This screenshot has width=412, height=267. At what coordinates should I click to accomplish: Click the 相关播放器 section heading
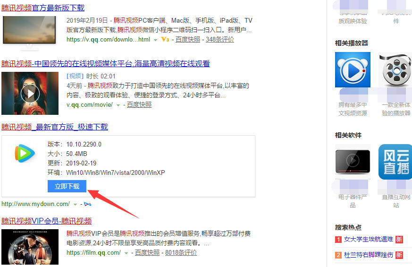(351, 43)
